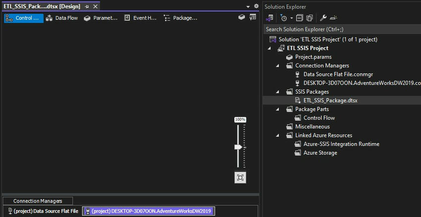Screen dimensions: 421x217
Task: Focus the Search Solution Explorer field
Action: pos(342,29)
